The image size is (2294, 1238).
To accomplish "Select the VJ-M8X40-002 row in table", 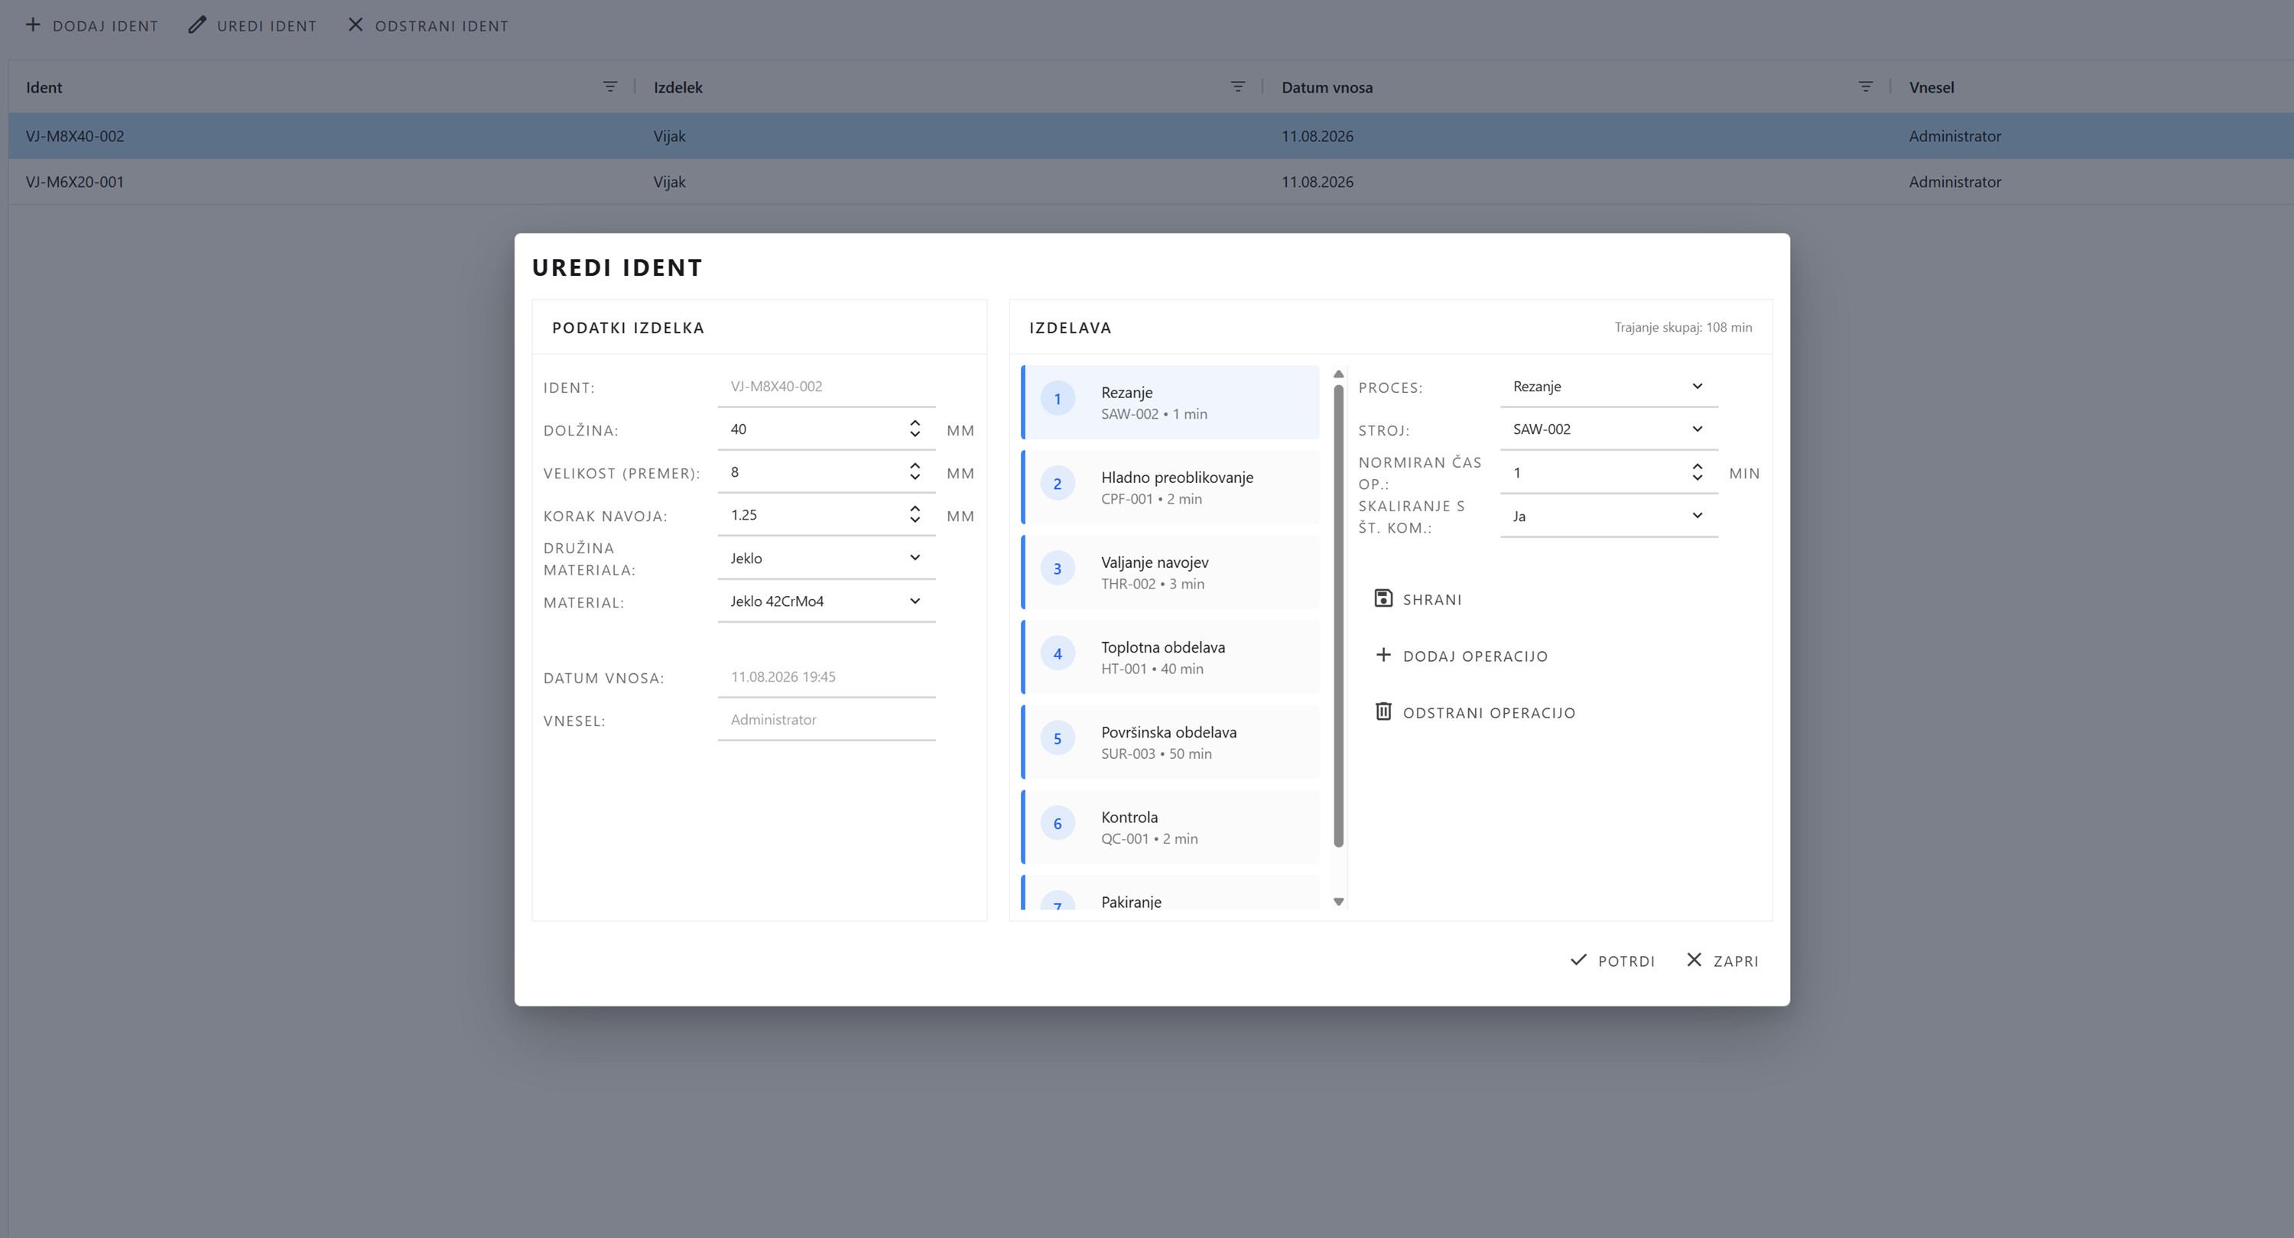I will point(1151,136).
